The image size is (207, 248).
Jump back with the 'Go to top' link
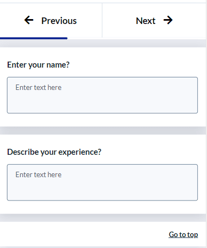[x=183, y=234]
